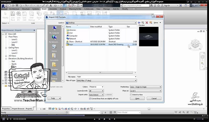Viewport: 209px width, 122px height.
Task: Open the Positioning Auto - Origin to Origin dropdown
Action: point(146,87)
